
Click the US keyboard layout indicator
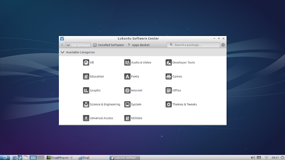pos(259,157)
